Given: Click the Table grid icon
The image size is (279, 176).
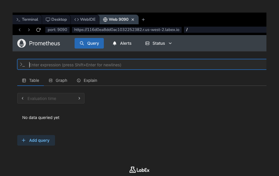Looking at the screenshot, I should pos(24,80).
